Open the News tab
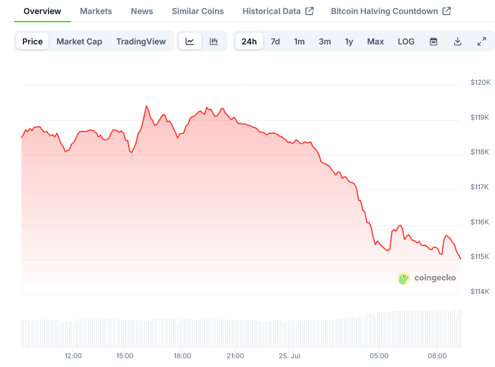Screen dimensions: 495x367 tap(142, 11)
